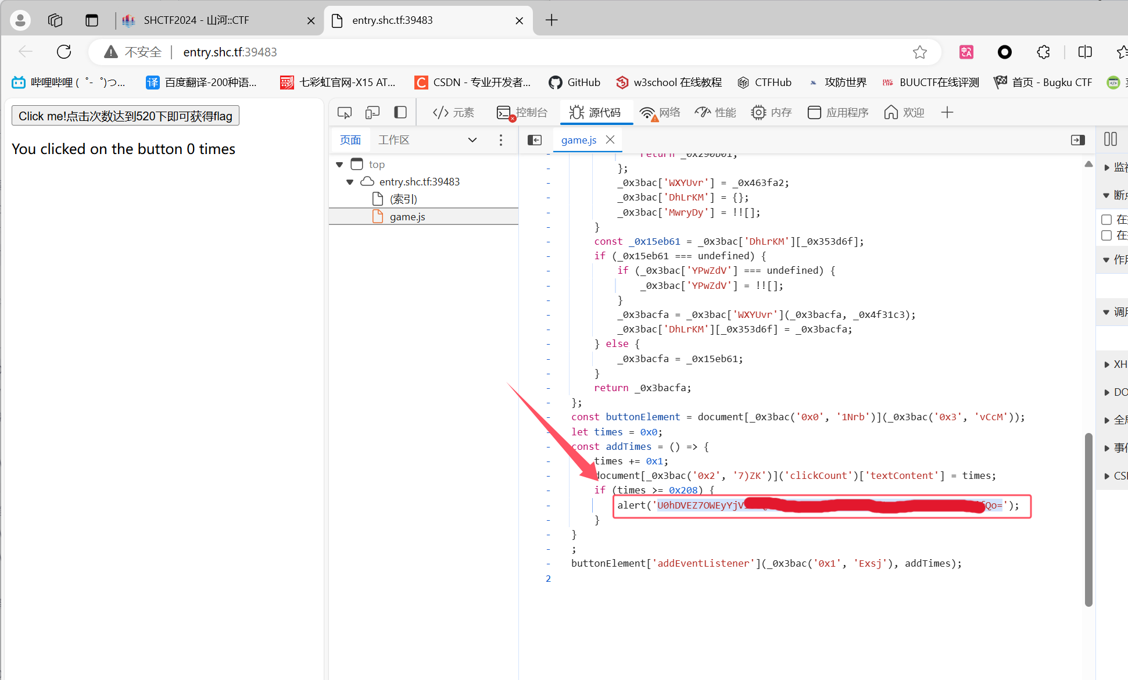Open the BUUCTF bookmark
The width and height of the screenshot is (1128, 680).
[930, 83]
